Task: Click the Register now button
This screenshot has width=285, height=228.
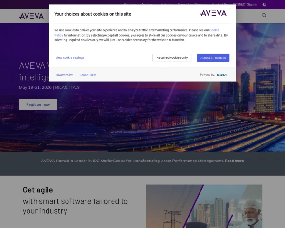Action: tap(38, 104)
